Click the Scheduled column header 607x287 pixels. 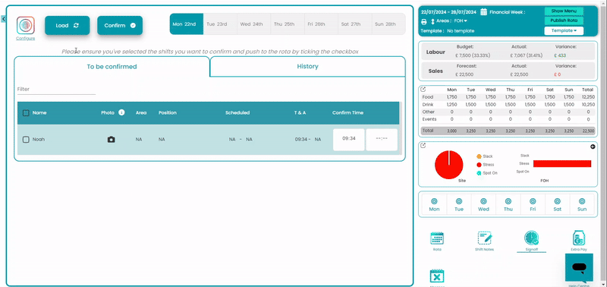pos(237,112)
